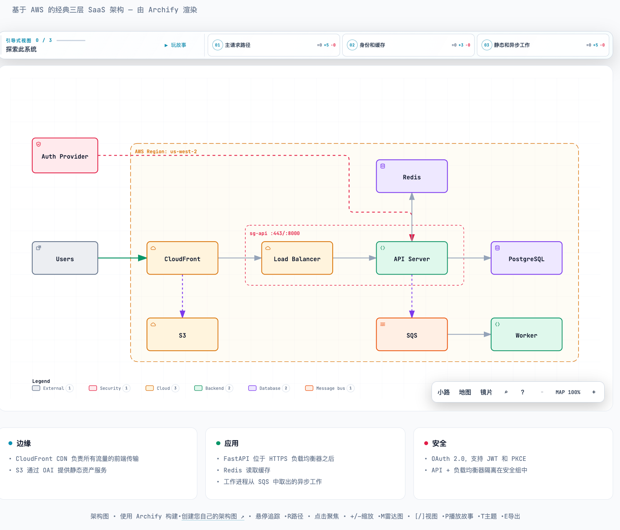Click the external-link icon in Users node

coord(38,248)
